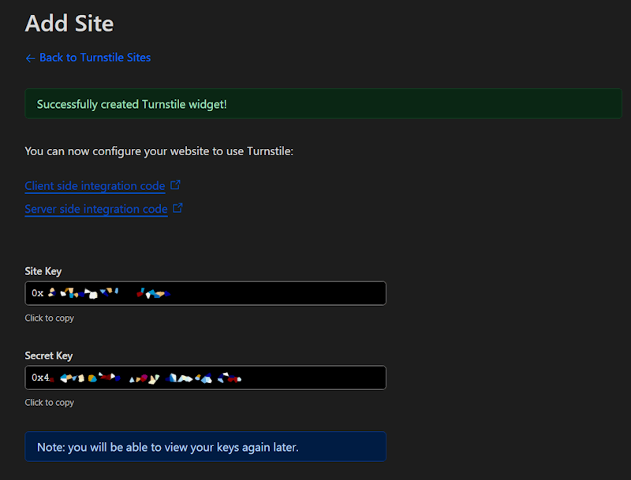Click the Click to copy text under Site Key
The image size is (631, 480).
pyautogui.click(x=49, y=318)
